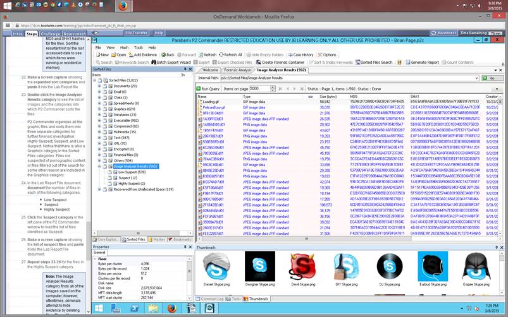Click the Items on page field

pos(259,88)
